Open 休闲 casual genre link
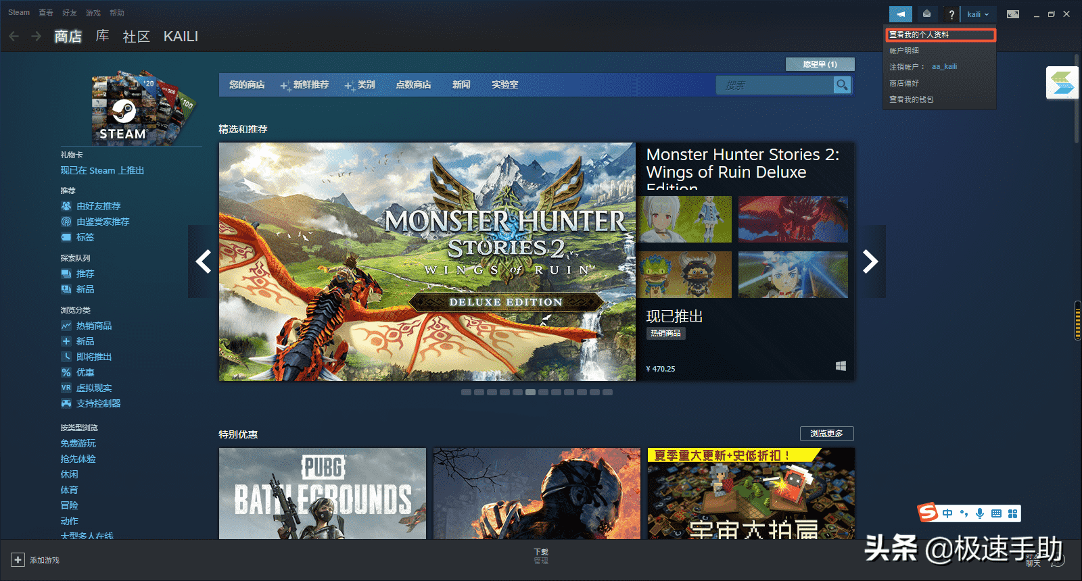1082x581 pixels. click(69, 474)
